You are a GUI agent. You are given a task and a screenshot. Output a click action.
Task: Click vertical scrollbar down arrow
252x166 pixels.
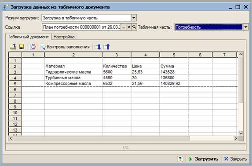pos(241,133)
